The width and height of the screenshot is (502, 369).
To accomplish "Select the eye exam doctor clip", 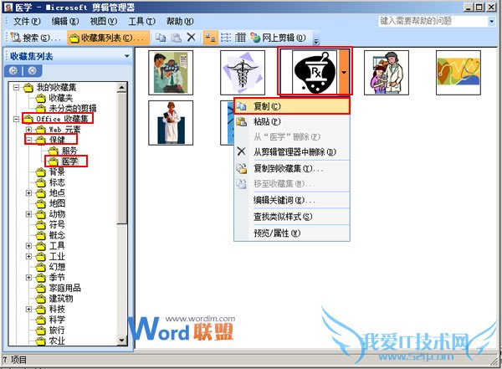I will tap(171, 73).
